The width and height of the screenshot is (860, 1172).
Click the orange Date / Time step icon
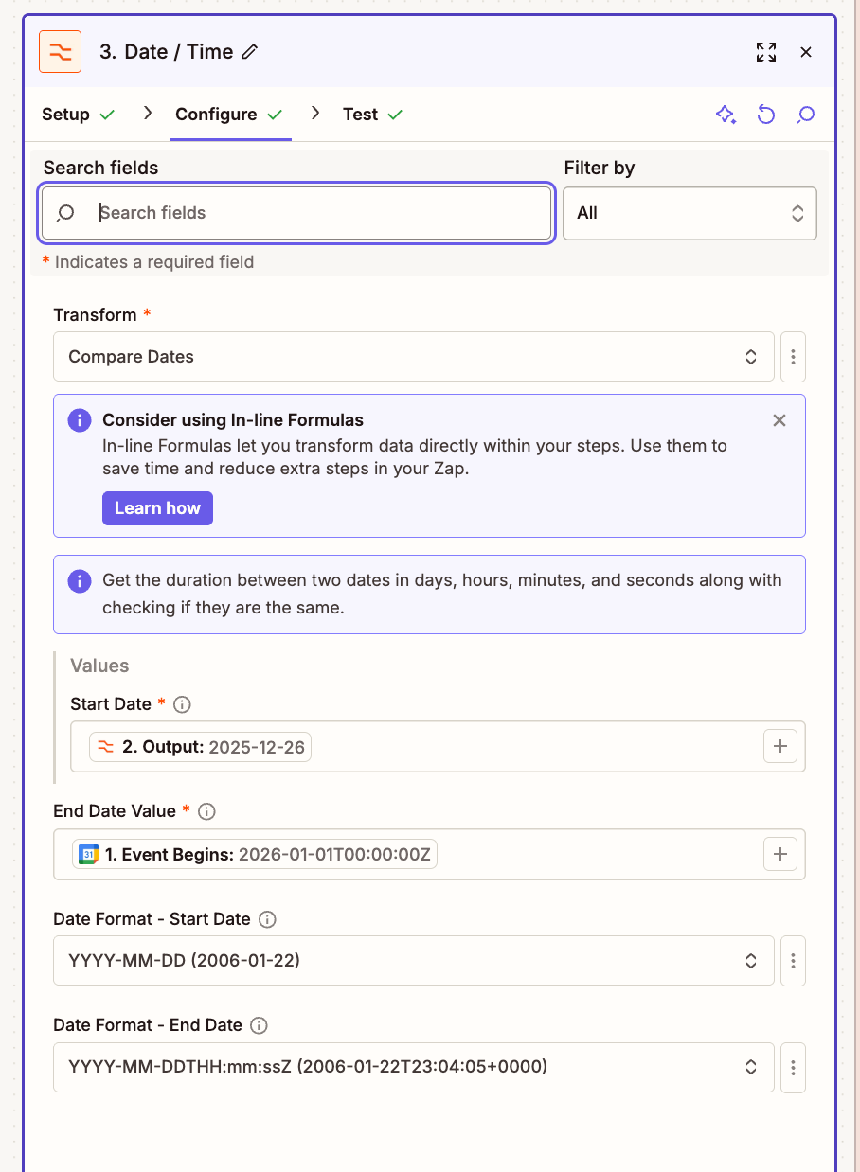point(61,52)
